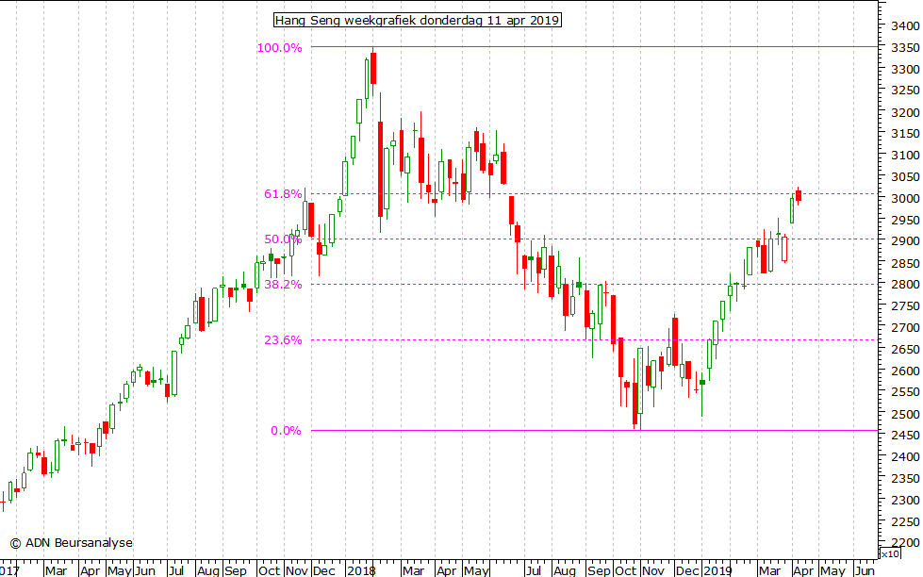Click the 2018 year label on time axis
Image resolution: width=923 pixels, height=577 pixels.
tap(361, 570)
